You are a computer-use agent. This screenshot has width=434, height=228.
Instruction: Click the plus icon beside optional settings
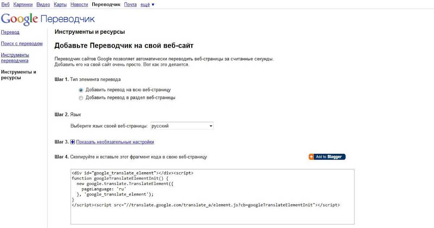coord(72,142)
